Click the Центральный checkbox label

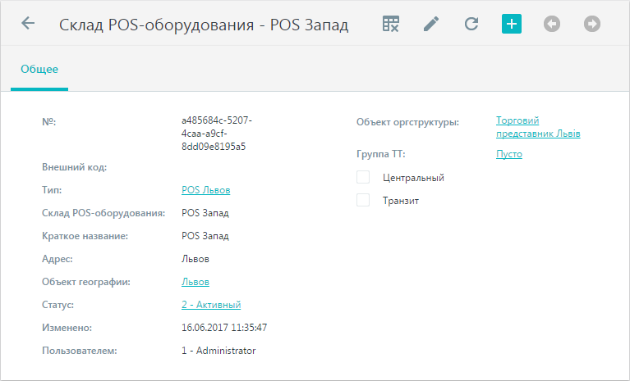tap(413, 178)
